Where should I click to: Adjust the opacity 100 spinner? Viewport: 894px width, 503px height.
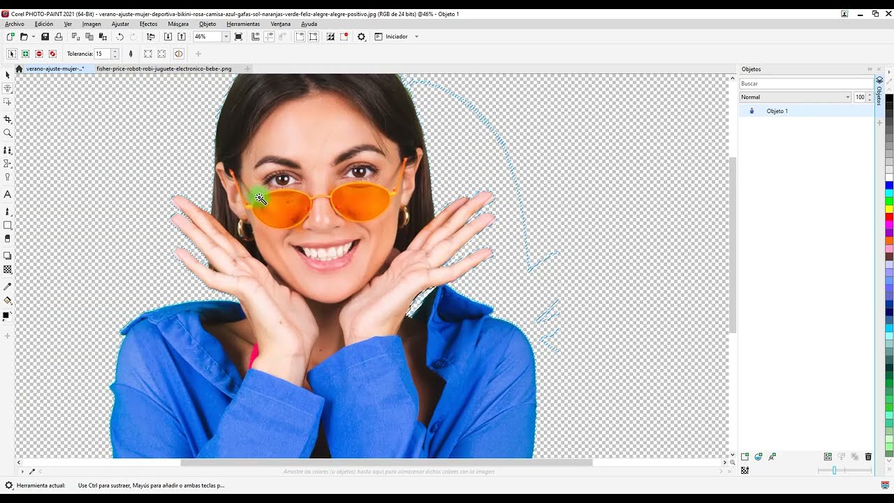coord(870,97)
